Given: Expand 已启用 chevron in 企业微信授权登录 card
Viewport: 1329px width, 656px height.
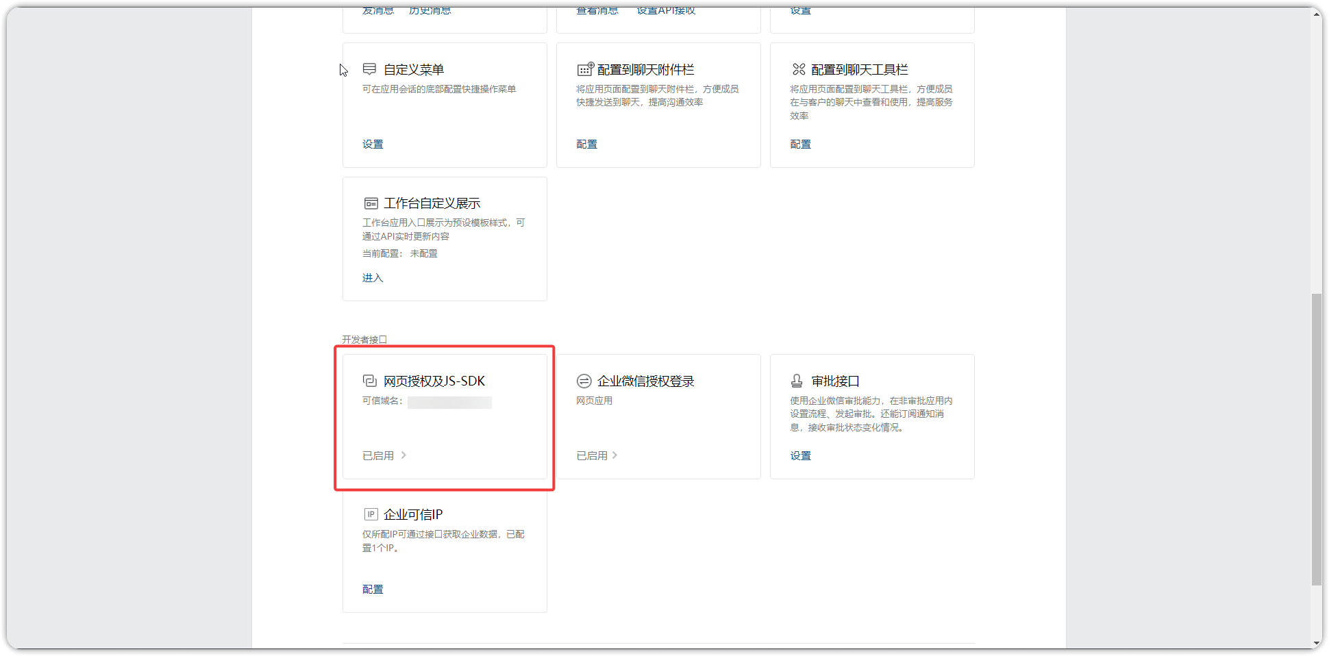Looking at the screenshot, I should [614, 455].
